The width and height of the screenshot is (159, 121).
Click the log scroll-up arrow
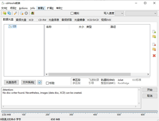pyautogui.click(x=139, y=90)
